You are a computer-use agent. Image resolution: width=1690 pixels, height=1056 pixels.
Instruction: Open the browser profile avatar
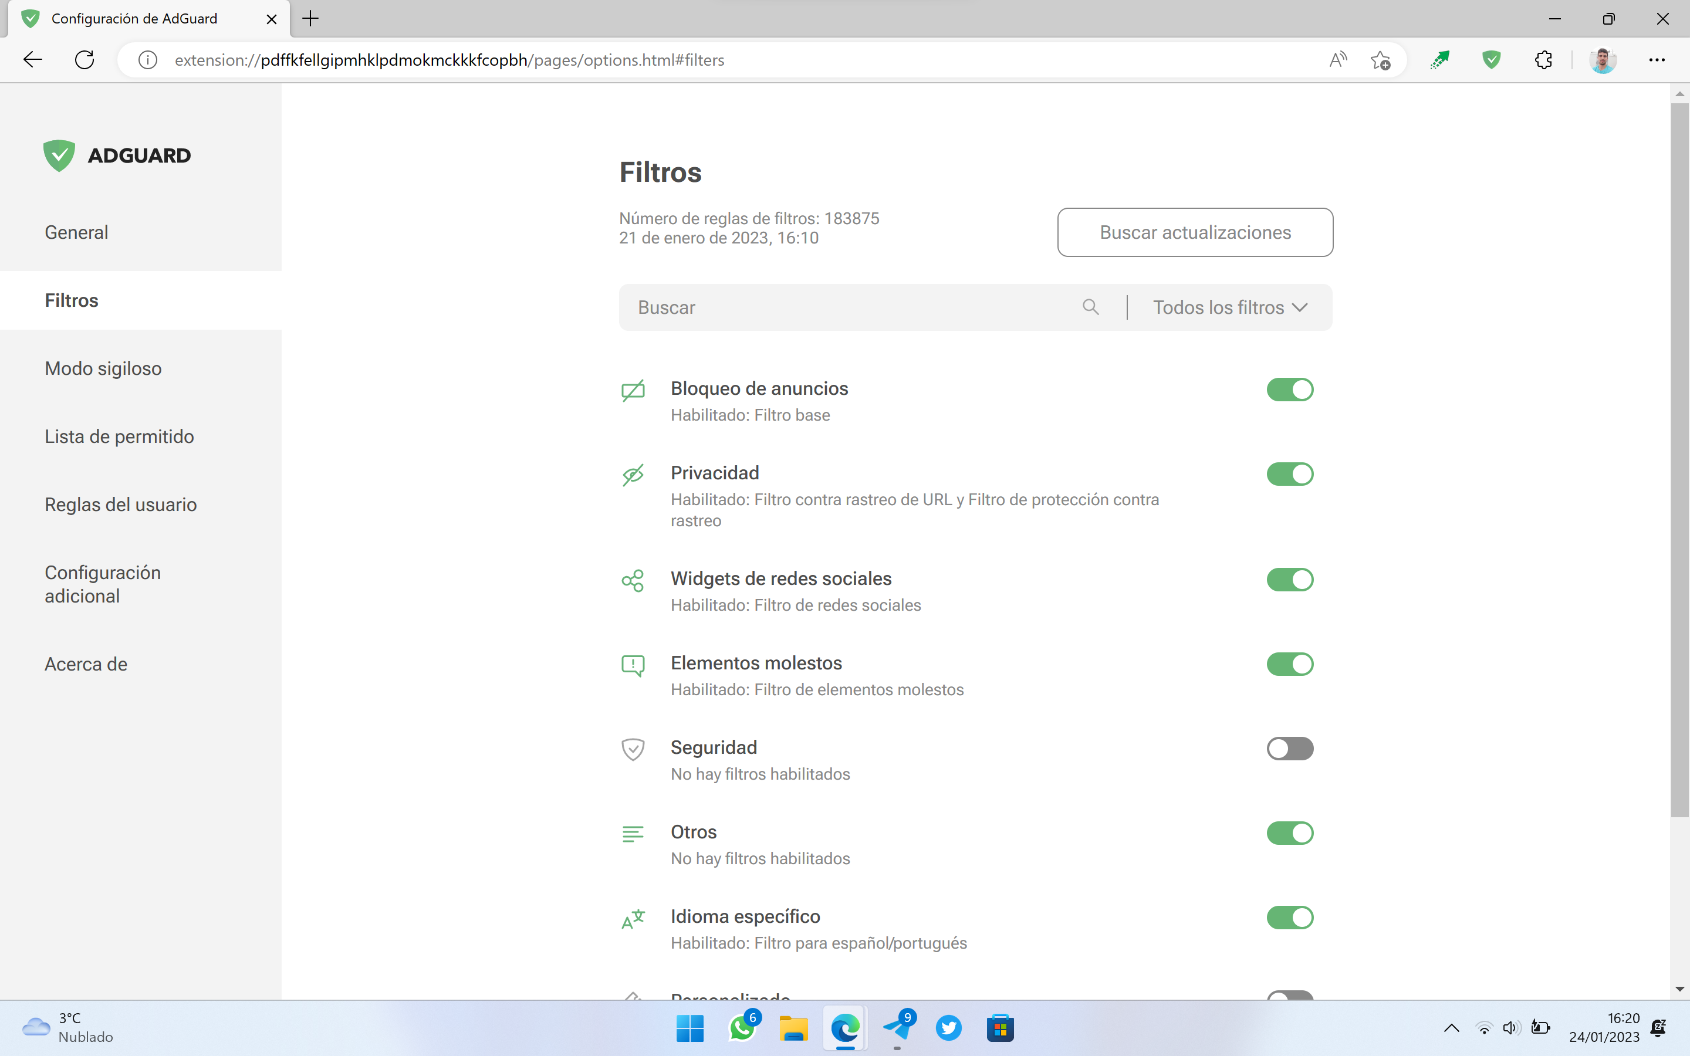[1603, 60]
